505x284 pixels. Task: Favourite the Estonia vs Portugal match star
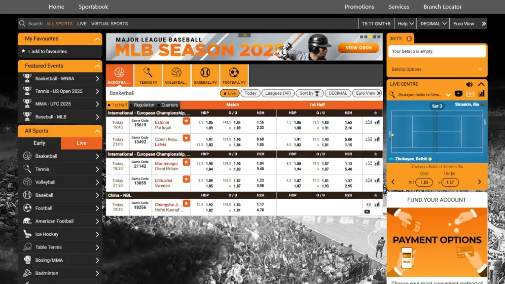point(186,121)
